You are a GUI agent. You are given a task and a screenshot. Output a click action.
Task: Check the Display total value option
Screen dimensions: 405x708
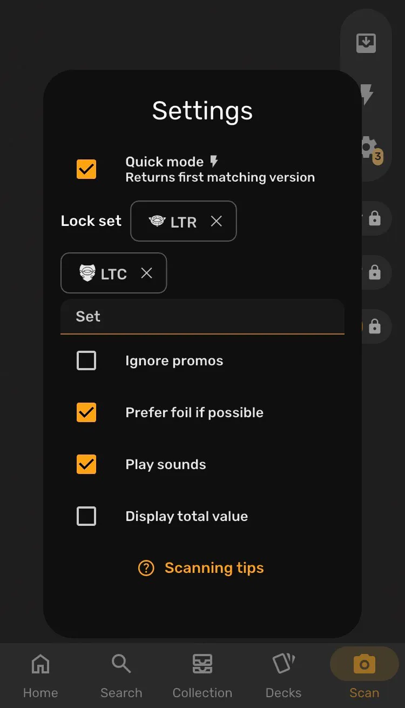(86, 516)
